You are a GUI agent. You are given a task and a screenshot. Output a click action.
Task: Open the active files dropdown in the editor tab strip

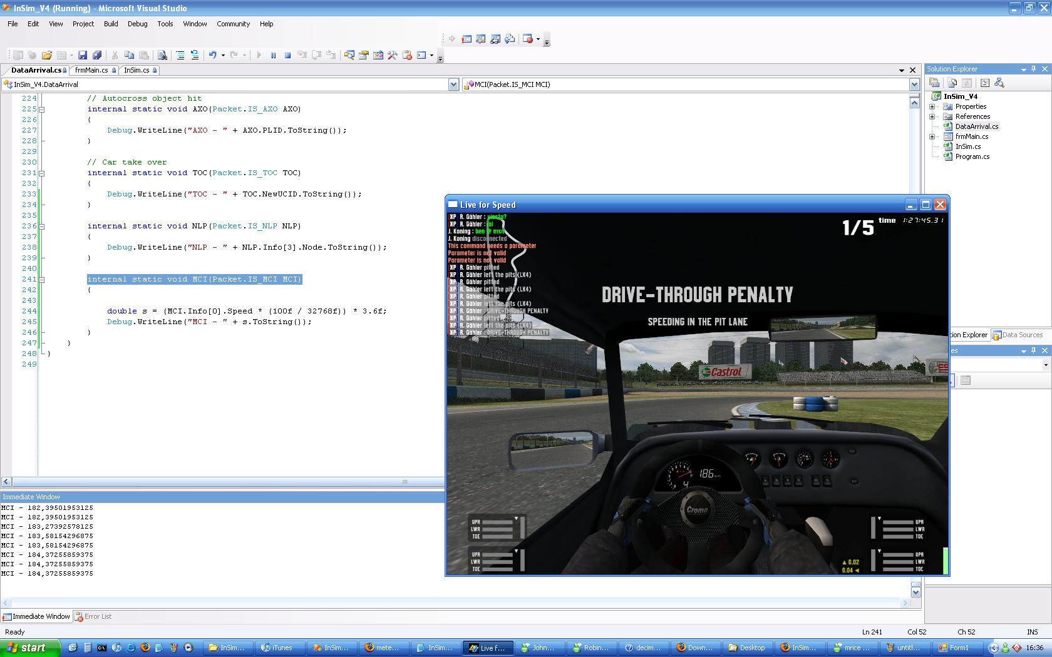point(902,70)
